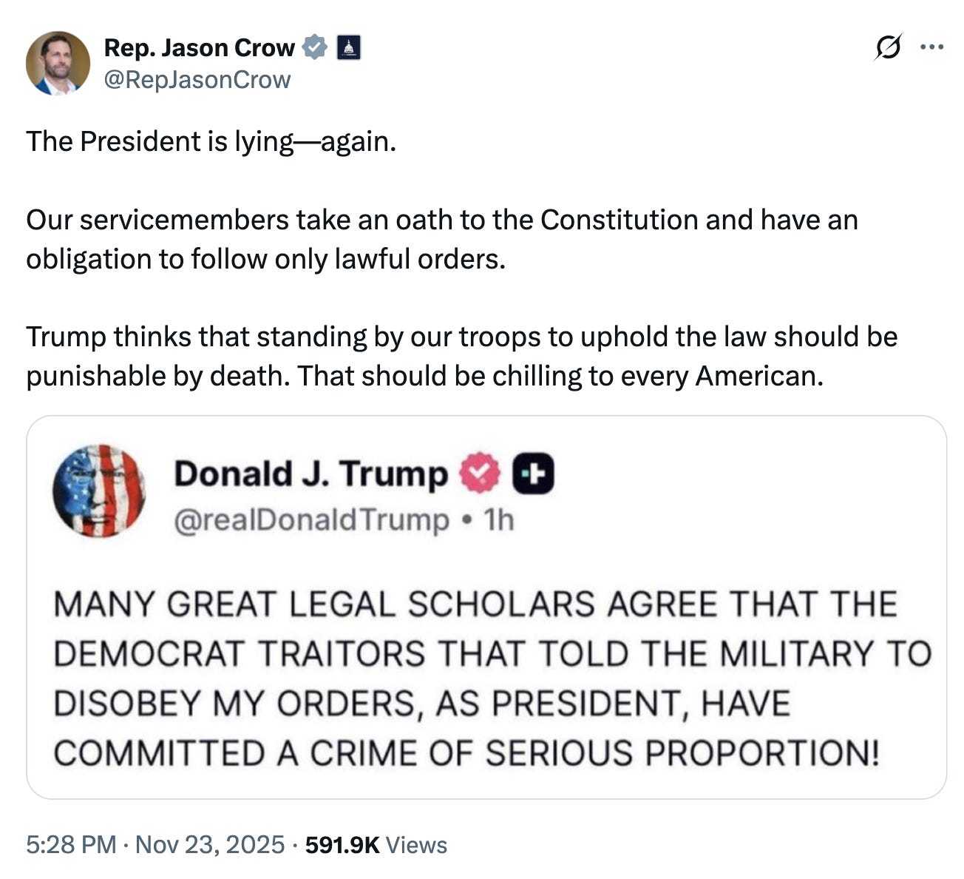
Task: Open the three-dots more options menu
Action: pos(931,47)
